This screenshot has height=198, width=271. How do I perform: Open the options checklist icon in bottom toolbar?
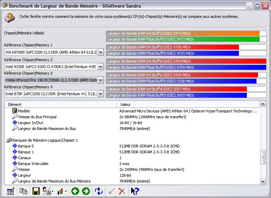tap(10, 191)
